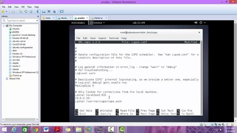Screen dimensions: 237x133
Task: Open dropdown arrow next to first toolbar icon
Action: coord(7,11)
